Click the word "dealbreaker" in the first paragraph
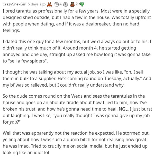Screen dimensions: 154x156 pyautogui.click(x=98, y=24)
